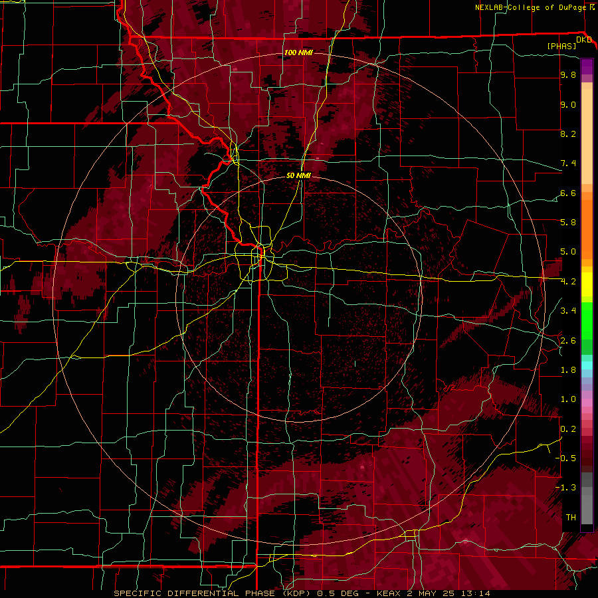Click the KDP product title at bottom
598x598 pixels.
click(302, 593)
